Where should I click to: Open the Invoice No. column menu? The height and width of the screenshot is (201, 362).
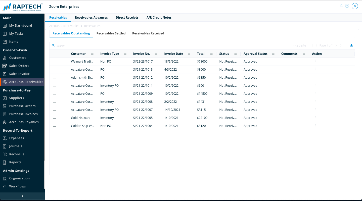(x=156, y=54)
